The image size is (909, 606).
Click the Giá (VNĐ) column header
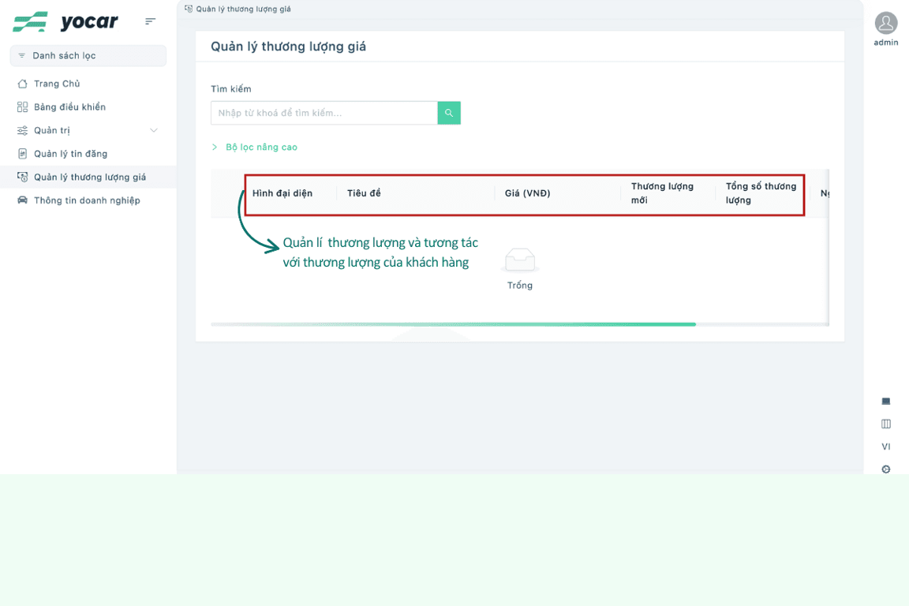pyautogui.click(x=528, y=193)
